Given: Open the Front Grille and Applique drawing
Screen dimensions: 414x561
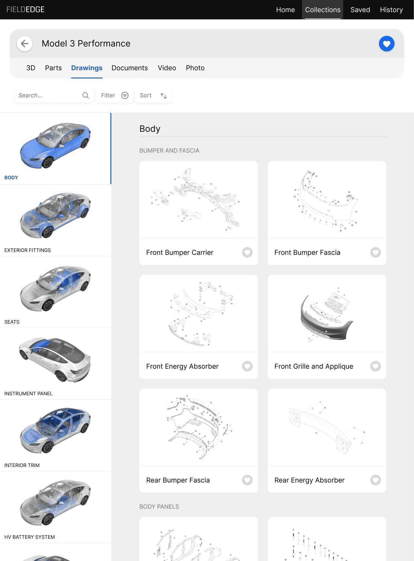Looking at the screenshot, I should (x=327, y=313).
